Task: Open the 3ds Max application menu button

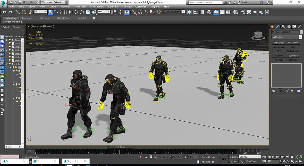Action: (x=4, y=3)
